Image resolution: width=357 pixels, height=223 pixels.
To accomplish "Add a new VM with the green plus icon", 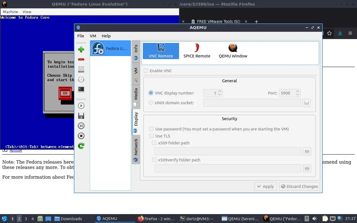I will pyautogui.click(x=81, y=49).
